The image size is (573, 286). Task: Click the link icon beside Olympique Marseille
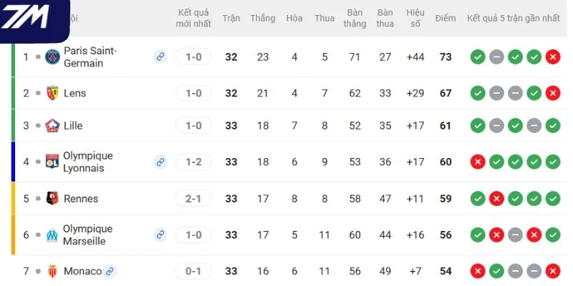160,235
